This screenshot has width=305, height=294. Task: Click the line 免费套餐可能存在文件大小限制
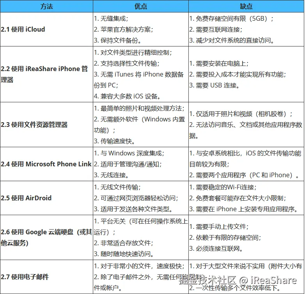pos(238,198)
